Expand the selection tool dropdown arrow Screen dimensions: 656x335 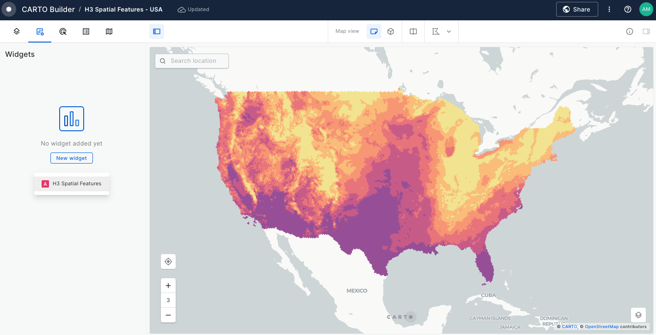tap(448, 31)
